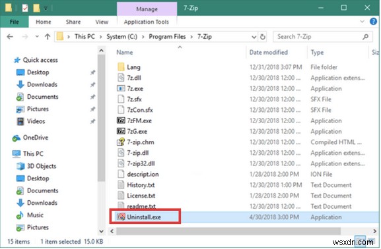Select the 7zCon.sfx file icon
This screenshot has height=249, width=381.
click(x=121, y=109)
